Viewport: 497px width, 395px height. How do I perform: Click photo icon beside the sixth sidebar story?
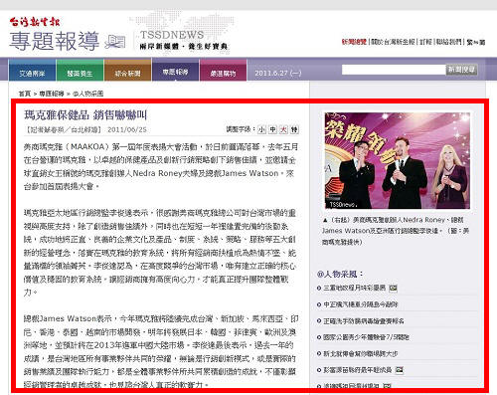click(400, 370)
